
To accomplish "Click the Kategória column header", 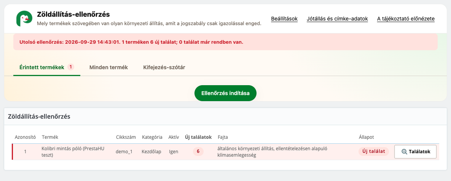I will coord(152,137).
